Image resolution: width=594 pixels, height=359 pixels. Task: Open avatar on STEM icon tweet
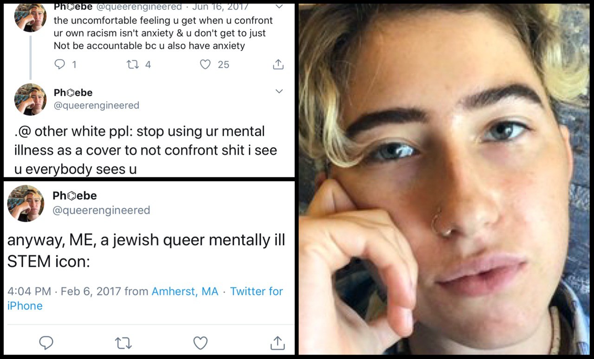coord(26,203)
